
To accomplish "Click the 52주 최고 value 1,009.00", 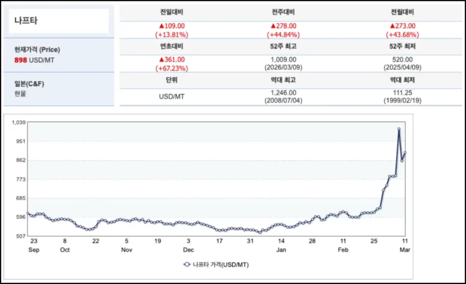I will coord(283,60).
